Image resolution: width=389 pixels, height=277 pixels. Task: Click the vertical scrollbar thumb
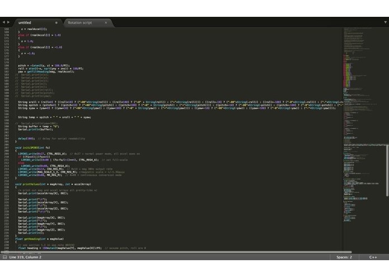[387, 170]
